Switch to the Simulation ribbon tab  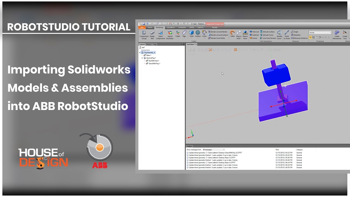pos(171,27)
